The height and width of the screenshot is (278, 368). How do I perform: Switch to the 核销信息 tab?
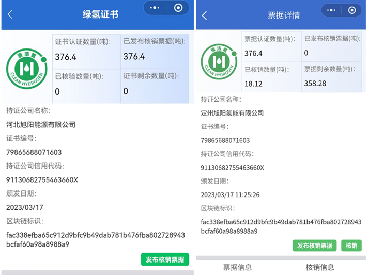tap(320, 267)
